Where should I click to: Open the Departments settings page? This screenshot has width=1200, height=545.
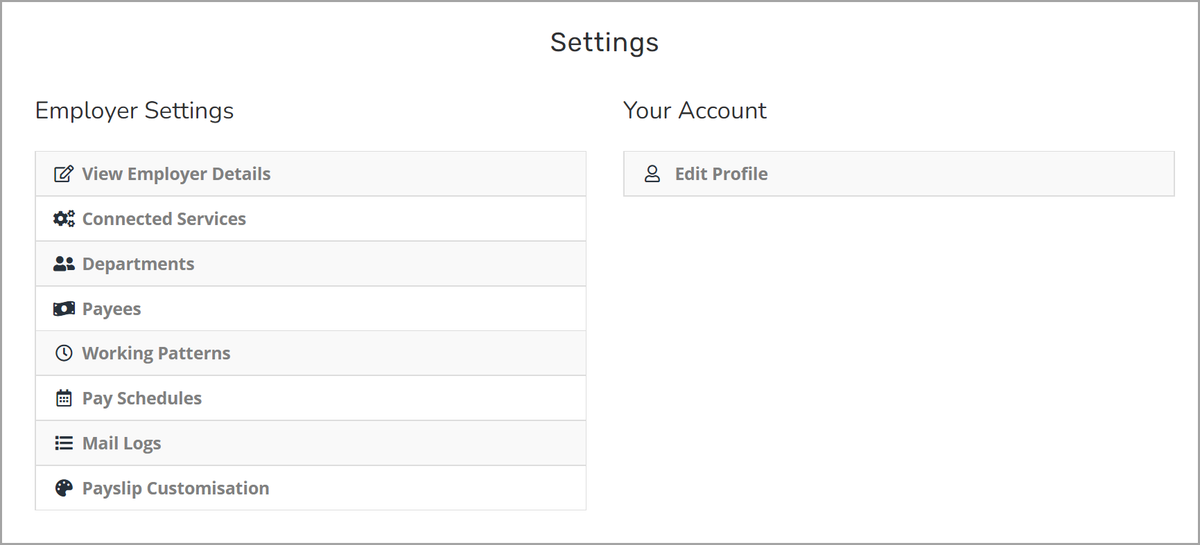(x=138, y=263)
